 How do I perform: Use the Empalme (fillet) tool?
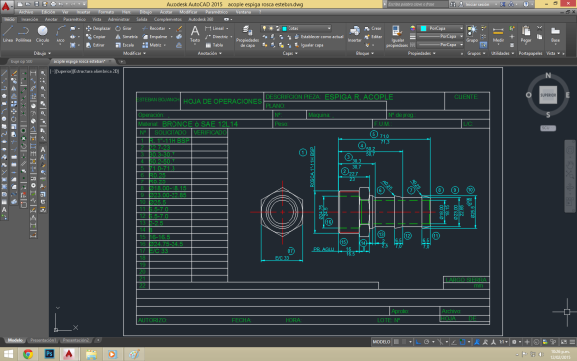click(x=155, y=37)
